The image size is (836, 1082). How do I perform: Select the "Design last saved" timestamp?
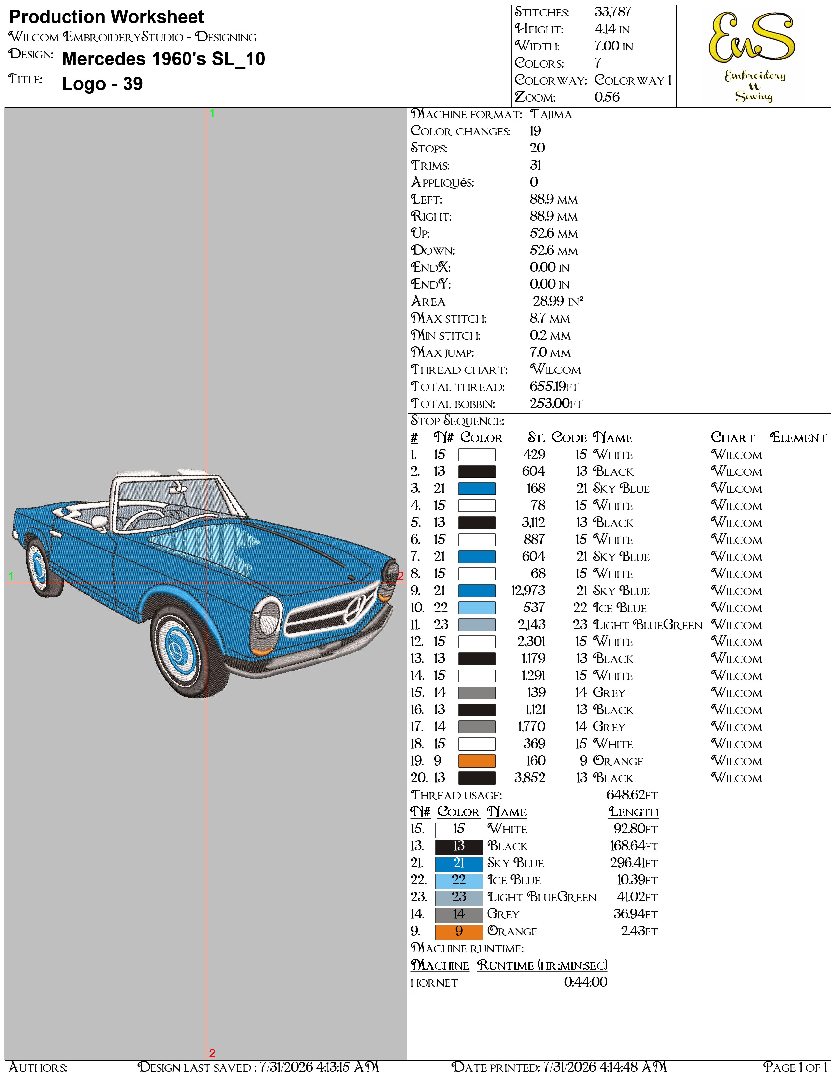258,1067
